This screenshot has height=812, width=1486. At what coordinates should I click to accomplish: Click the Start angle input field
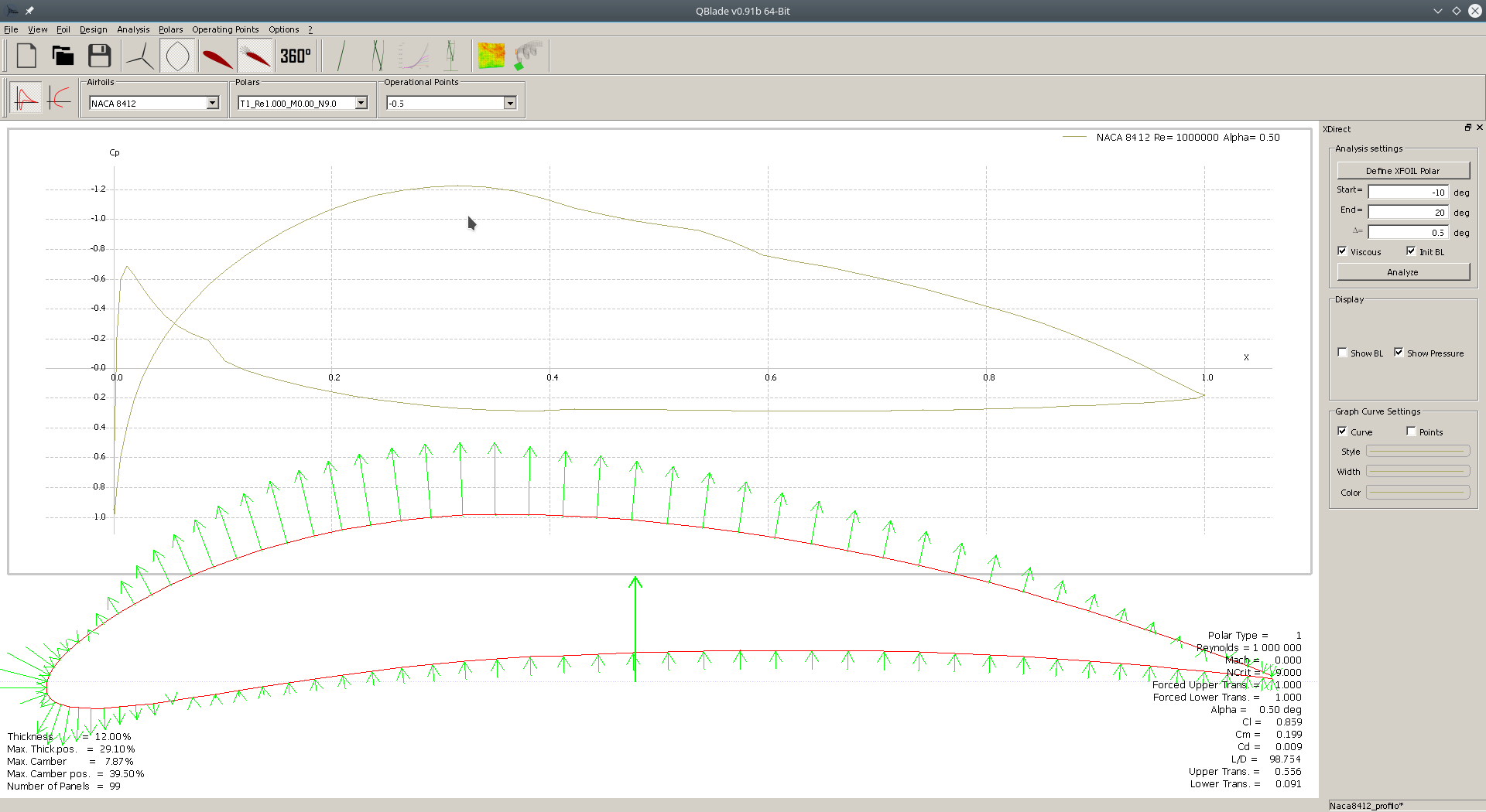(1408, 192)
